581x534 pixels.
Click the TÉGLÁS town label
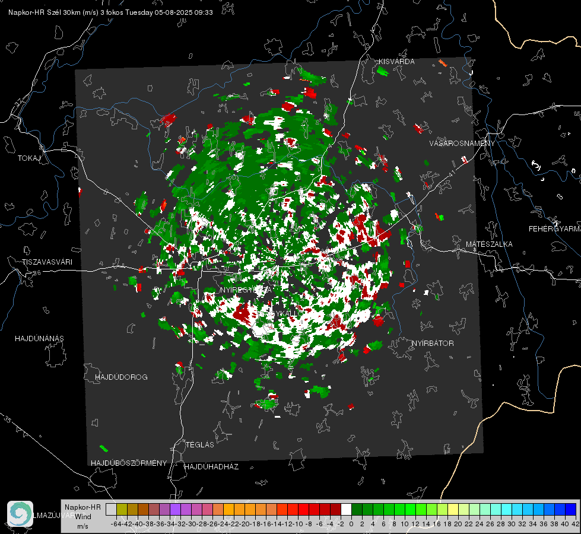(x=200, y=445)
